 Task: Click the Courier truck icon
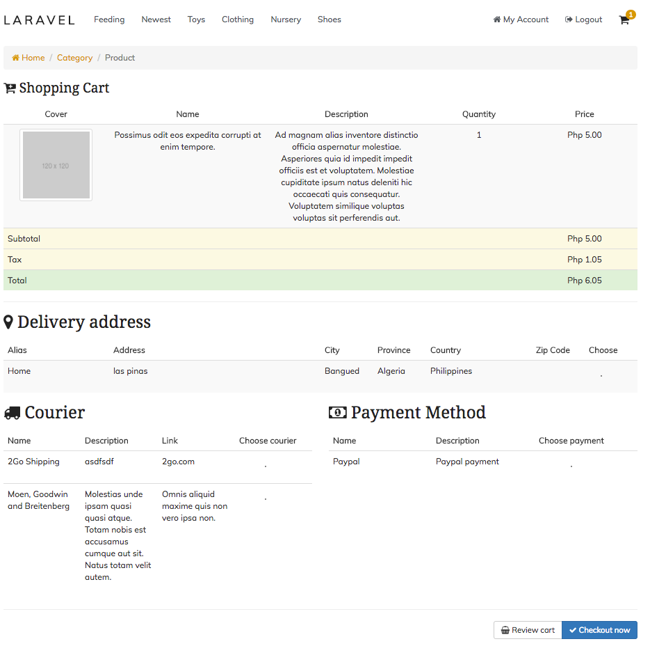[12, 413]
